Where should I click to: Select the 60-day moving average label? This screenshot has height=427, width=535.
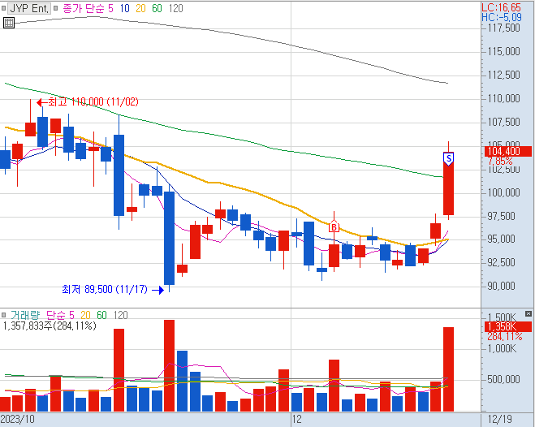157,9
